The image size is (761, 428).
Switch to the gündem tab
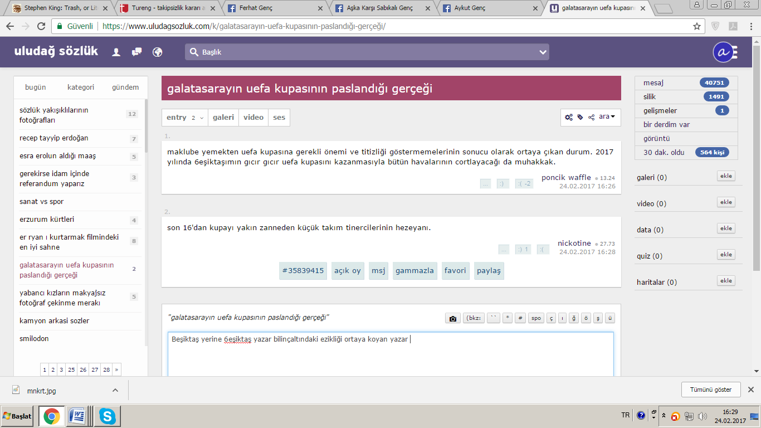(x=125, y=87)
